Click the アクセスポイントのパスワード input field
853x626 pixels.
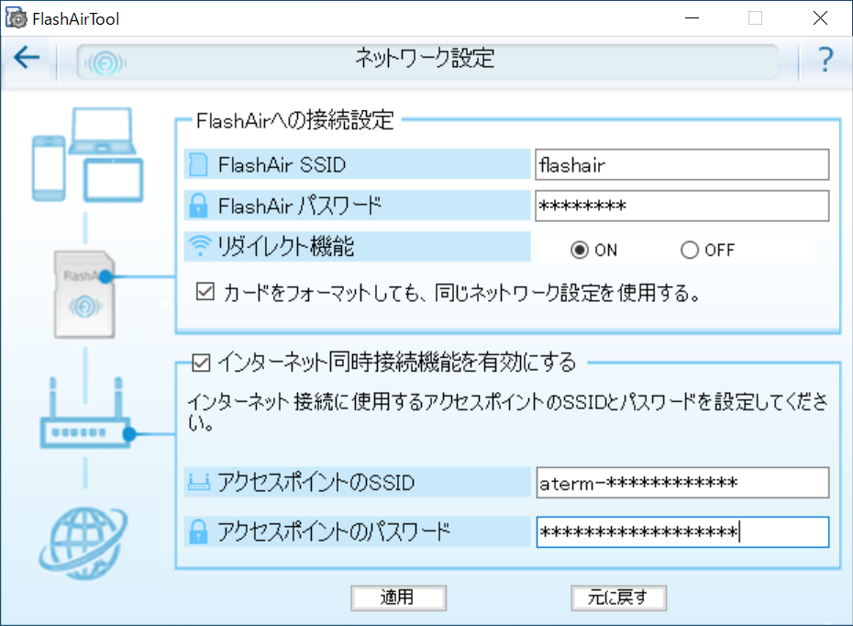click(681, 532)
